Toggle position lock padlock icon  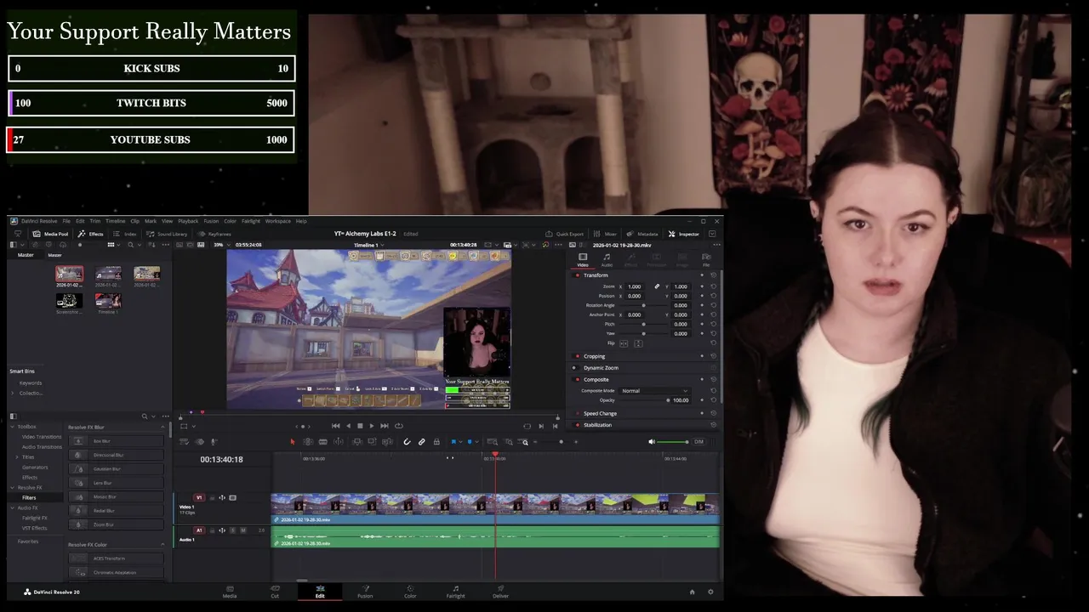(x=436, y=442)
